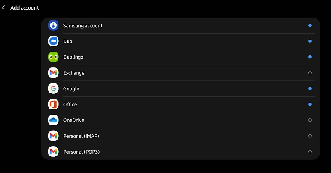Choose the Exchange account type
331x173 pixels.
[180, 73]
